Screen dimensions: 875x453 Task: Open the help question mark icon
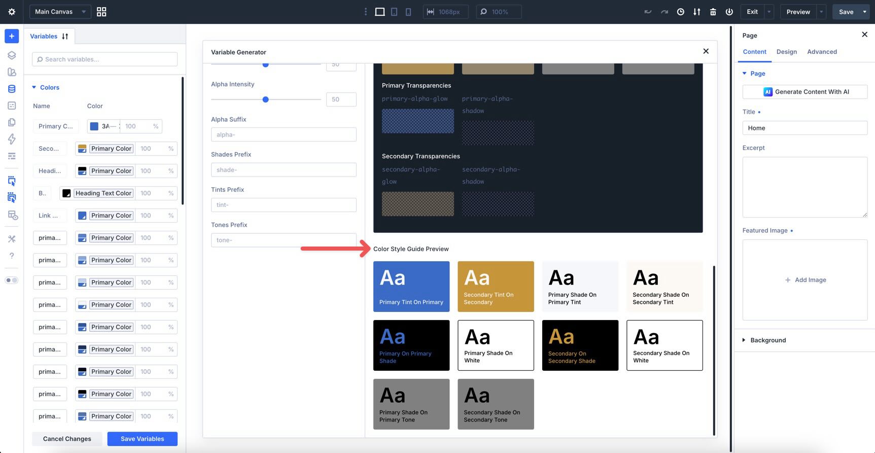click(x=12, y=256)
